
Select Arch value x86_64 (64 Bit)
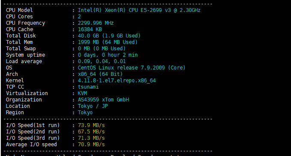click(100, 74)
